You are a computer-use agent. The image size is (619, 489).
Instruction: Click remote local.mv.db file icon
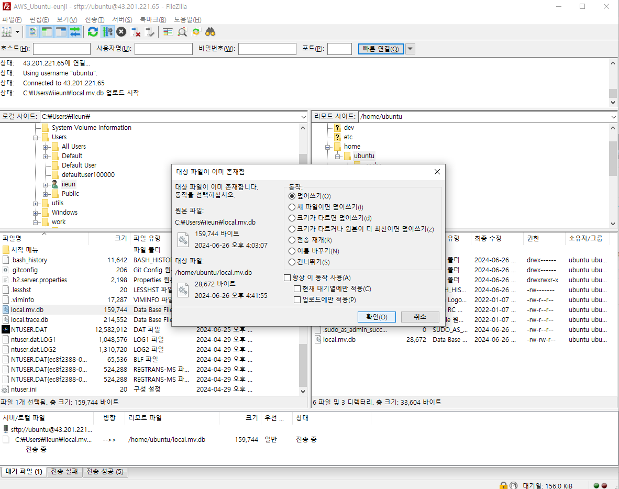coord(318,339)
